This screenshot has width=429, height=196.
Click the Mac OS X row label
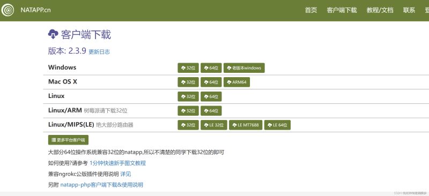tap(63, 81)
